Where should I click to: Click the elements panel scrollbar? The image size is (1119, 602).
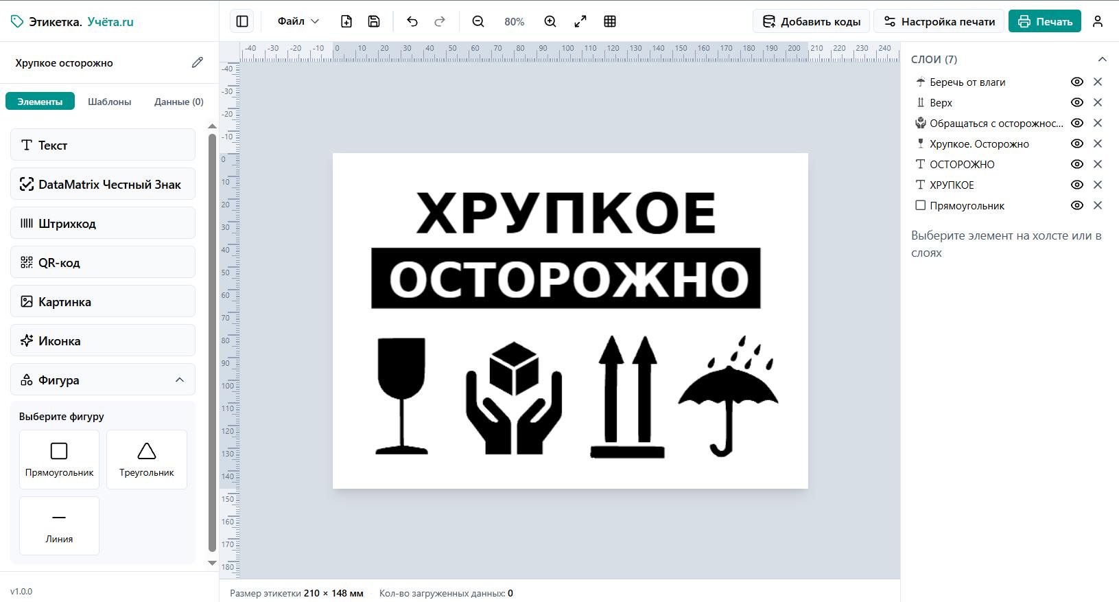tap(212, 343)
